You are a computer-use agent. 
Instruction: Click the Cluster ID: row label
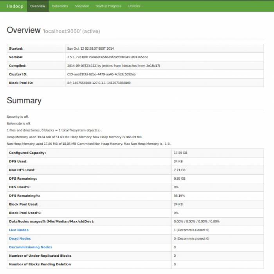pos(18,74)
